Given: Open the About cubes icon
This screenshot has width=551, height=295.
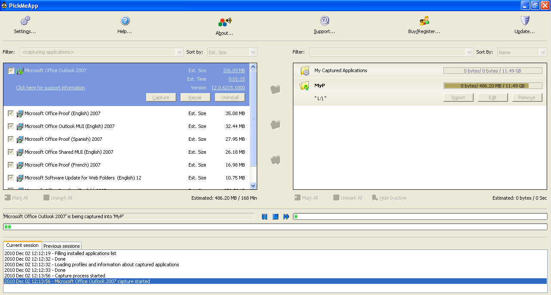Looking at the screenshot, I should click(x=225, y=21).
